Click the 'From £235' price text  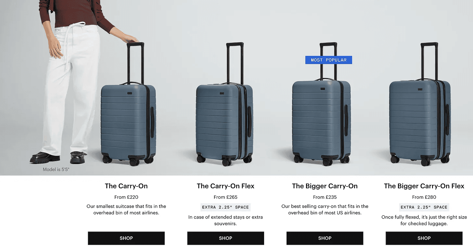point(325,197)
